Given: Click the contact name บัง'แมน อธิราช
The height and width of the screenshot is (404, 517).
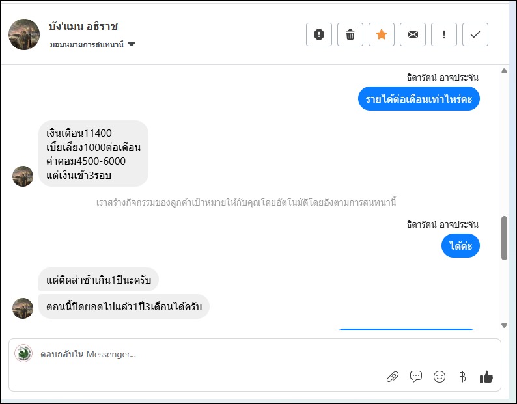Looking at the screenshot, I should pos(83,27).
